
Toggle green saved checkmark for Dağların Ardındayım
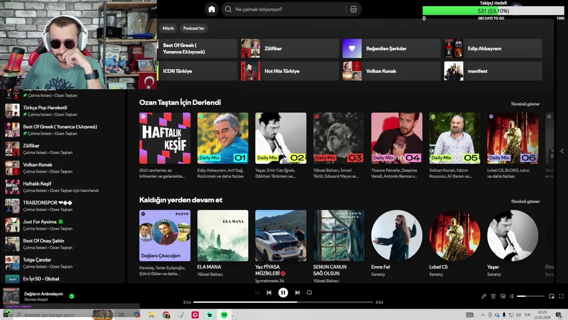coord(71,296)
